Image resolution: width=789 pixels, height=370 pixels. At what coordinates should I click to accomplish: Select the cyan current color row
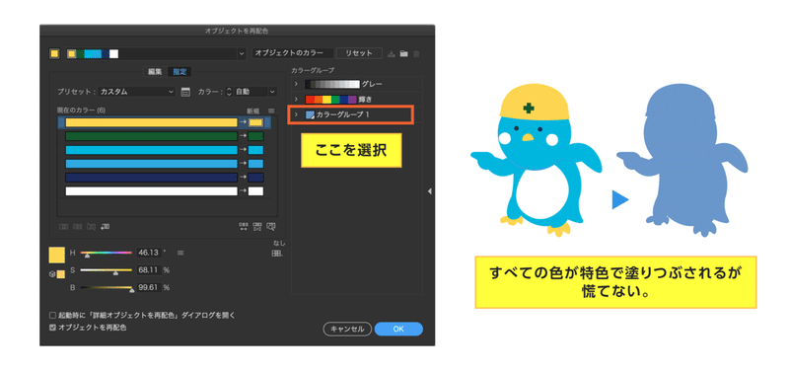[x=151, y=150]
